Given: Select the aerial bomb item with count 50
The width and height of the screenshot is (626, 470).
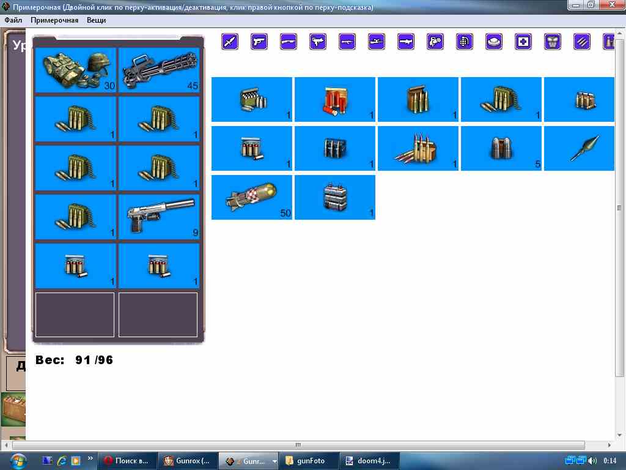Looking at the screenshot, I should point(251,197).
